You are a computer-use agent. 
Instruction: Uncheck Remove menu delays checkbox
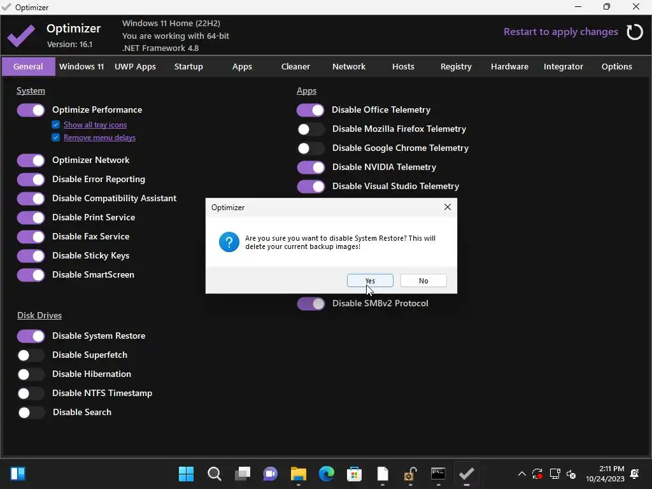pos(56,138)
